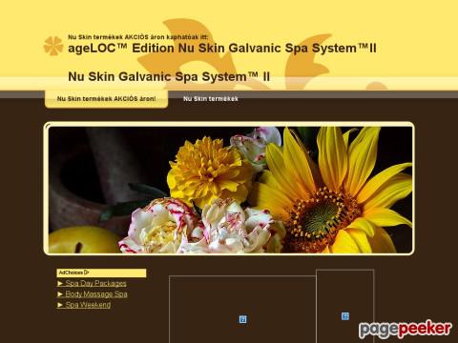Click the orange flower logo icon
This screenshot has height=343, width=458.
53,46
